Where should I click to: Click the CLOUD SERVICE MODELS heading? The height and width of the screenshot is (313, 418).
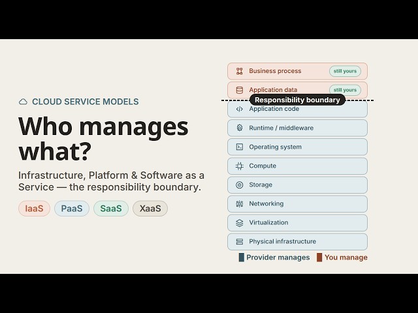(86, 102)
